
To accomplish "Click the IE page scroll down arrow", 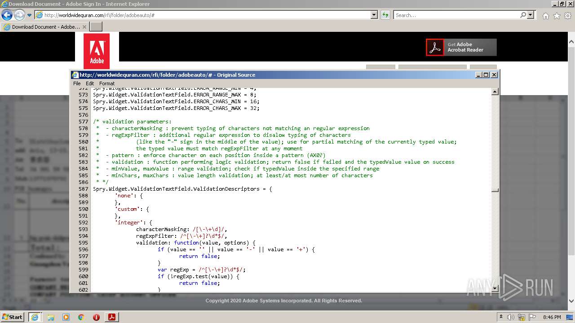I will click(x=571, y=301).
